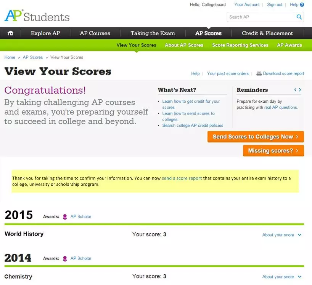This screenshot has height=285, width=312.
Task: Click Help link in top header
Action: pyautogui.click(x=294, y=5)
